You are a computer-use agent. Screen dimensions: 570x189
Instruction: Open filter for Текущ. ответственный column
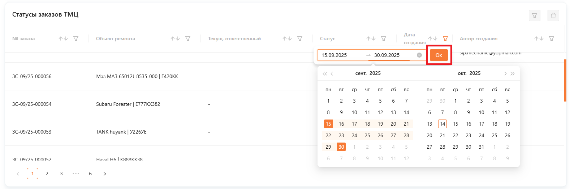coord(300,39)
